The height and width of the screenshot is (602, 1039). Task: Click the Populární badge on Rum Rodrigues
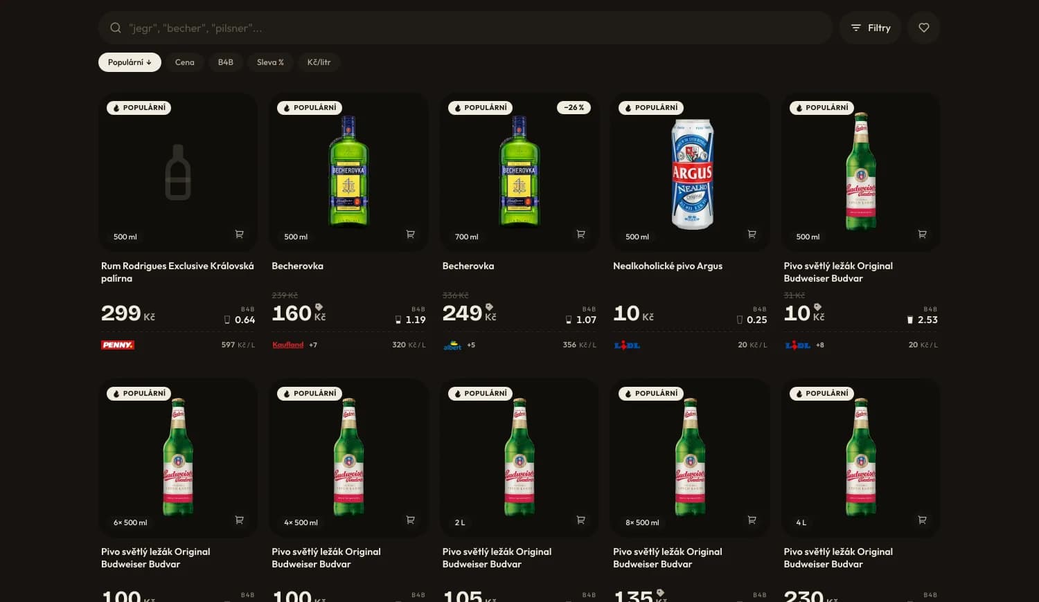139,108
